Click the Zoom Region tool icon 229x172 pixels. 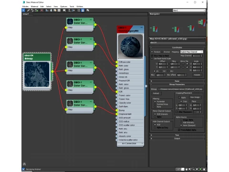pos(193,169)
